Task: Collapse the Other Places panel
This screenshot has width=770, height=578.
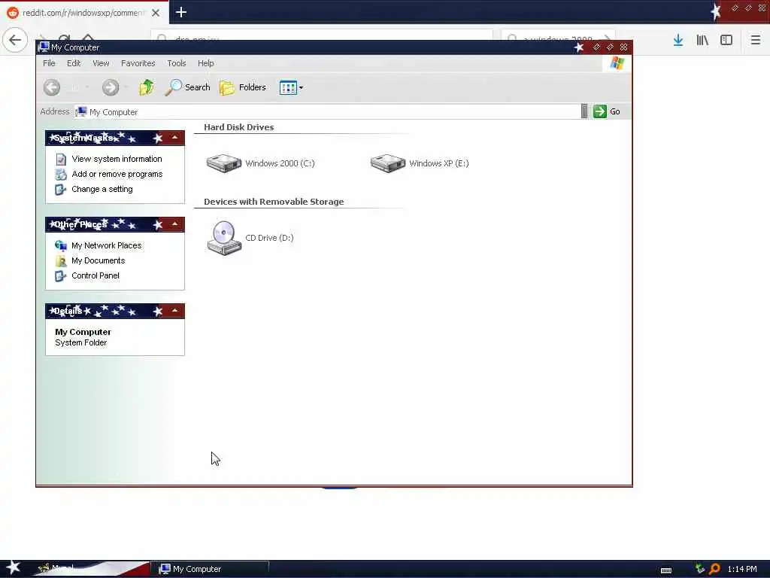Action: (174, 224)
